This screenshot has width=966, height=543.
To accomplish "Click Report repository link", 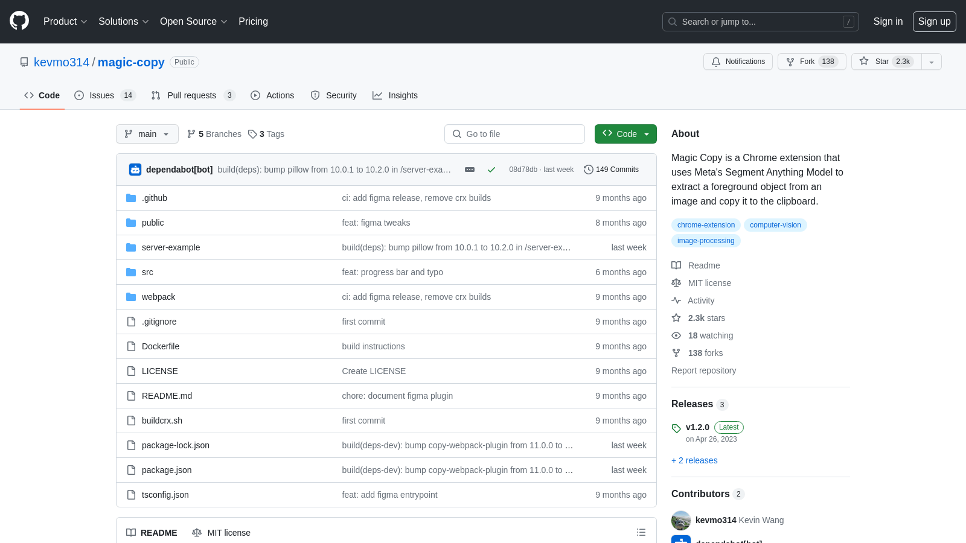I will 703,370.
